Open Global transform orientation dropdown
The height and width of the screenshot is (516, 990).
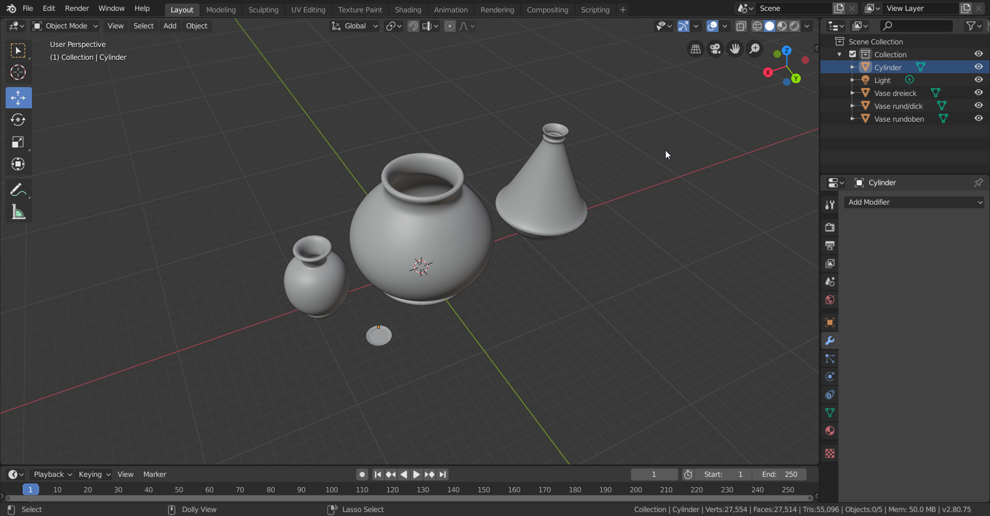(x=354, y=26)
